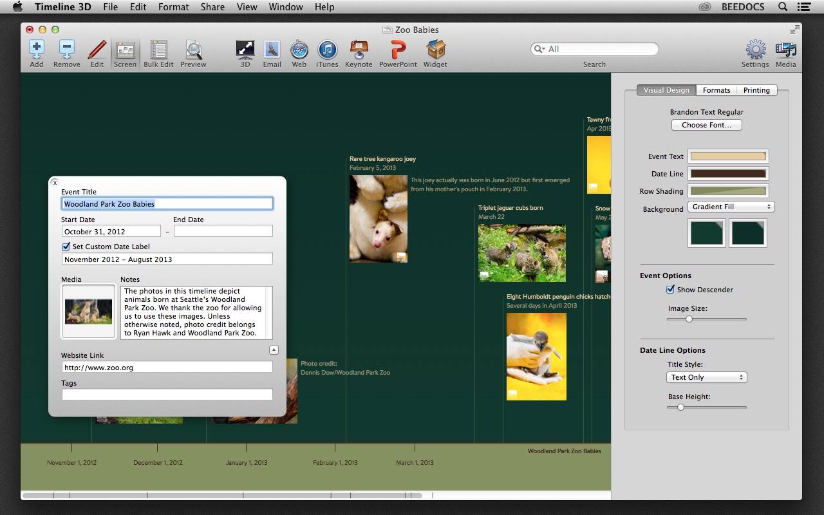824x515 pixels.
Task: Click the notes expand arrow button
Action: (274, 350)
